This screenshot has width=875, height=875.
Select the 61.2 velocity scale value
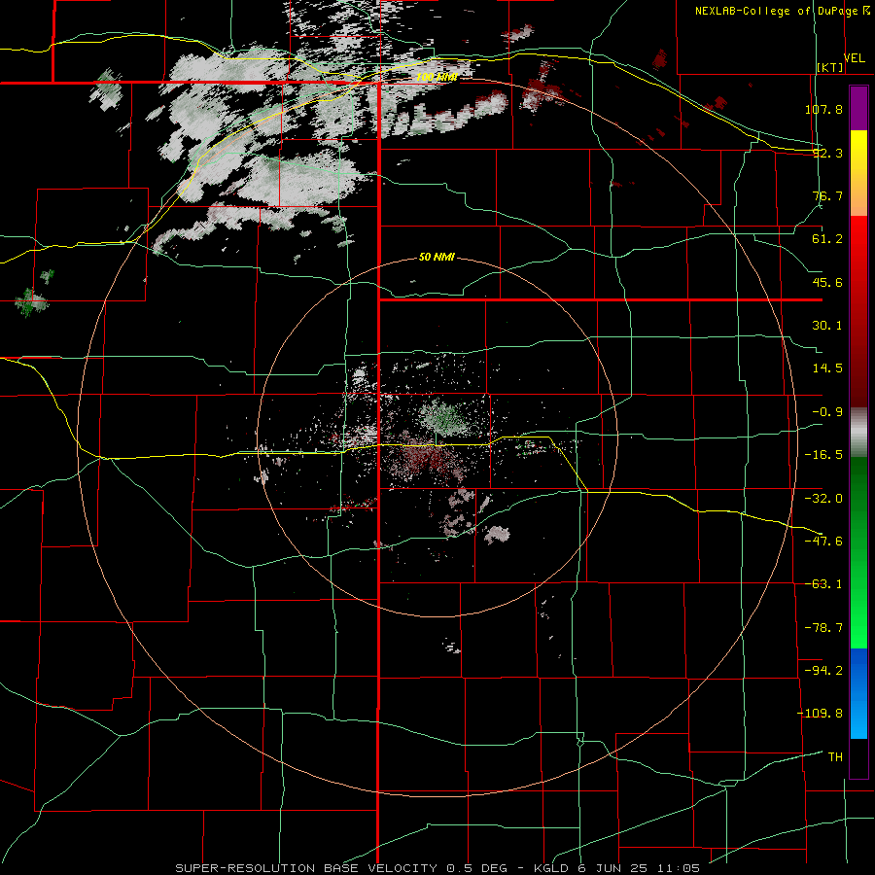point(827,239)
